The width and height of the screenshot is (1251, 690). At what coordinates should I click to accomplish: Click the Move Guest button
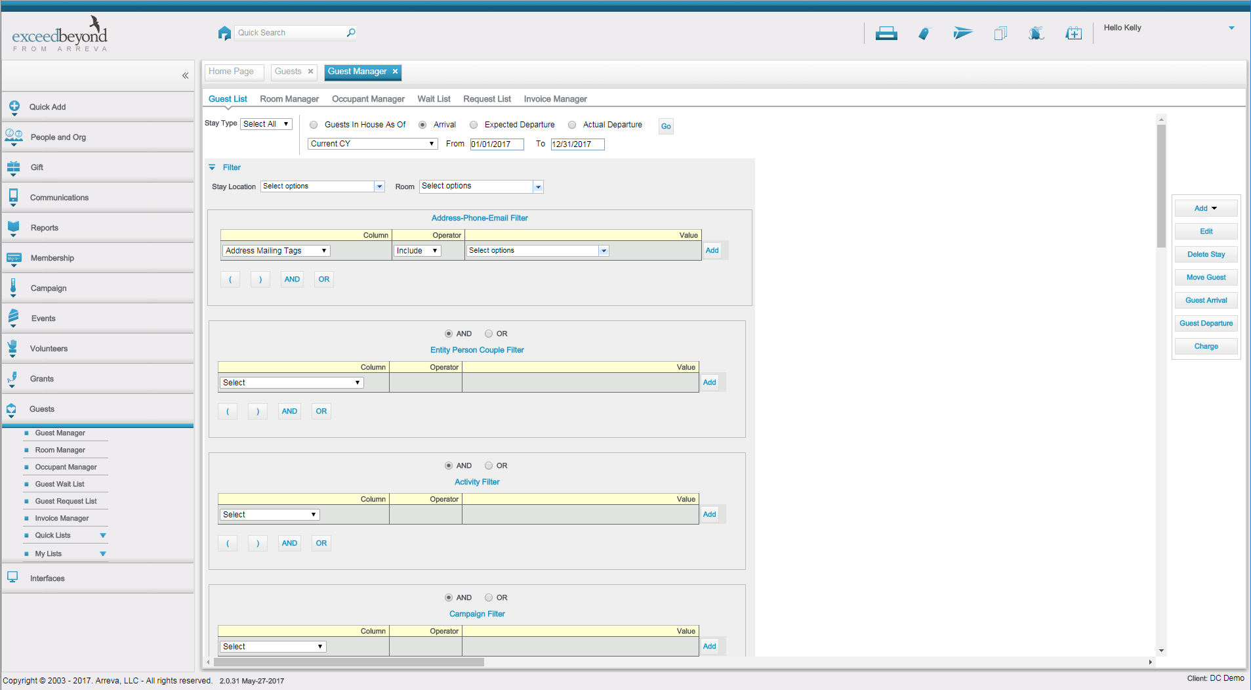(x=1206, y=277)
